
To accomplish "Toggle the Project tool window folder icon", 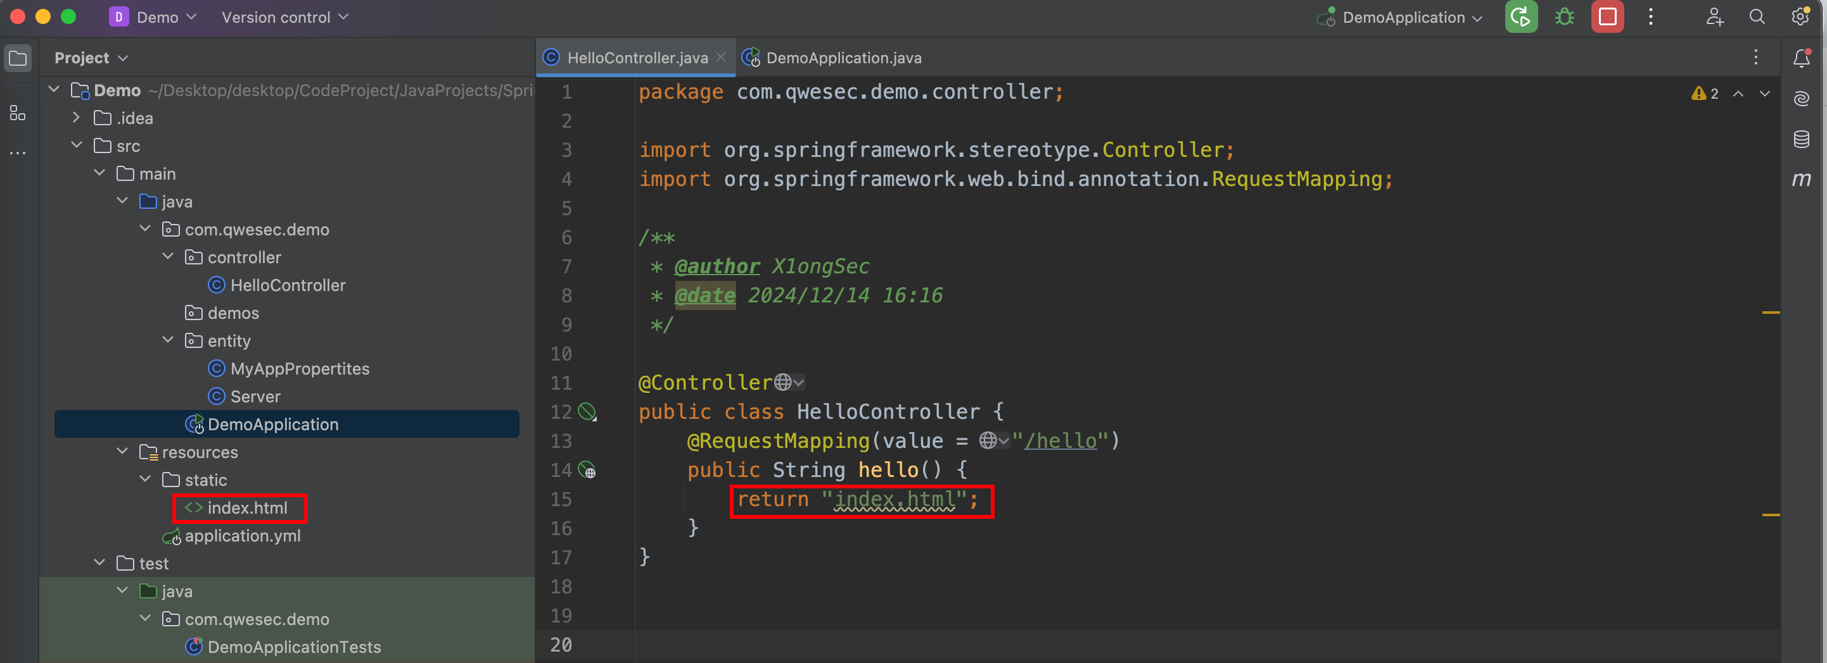I will click(x=18, y=58).
